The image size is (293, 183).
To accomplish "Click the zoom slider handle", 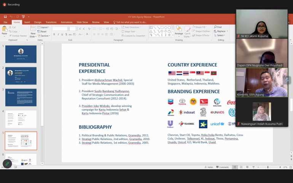I will click(268, 167).
